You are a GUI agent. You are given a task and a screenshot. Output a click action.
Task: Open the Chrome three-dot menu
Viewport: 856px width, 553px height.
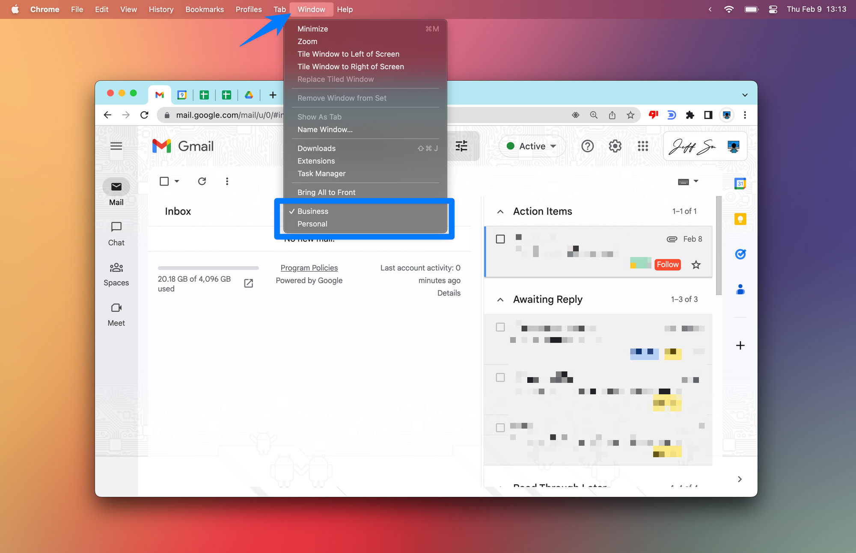pos(745,115)
